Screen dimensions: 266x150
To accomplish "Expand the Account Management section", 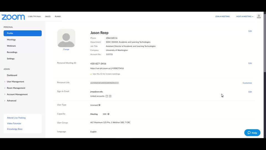I will (17, 94).
